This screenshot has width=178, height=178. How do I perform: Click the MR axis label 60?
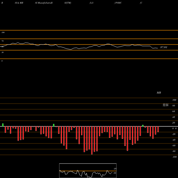[174, 111]
